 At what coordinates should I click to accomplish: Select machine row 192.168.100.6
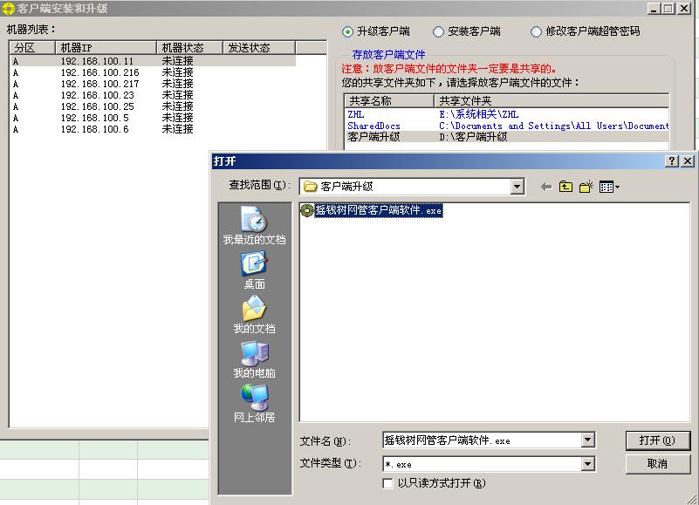[153, 129]
